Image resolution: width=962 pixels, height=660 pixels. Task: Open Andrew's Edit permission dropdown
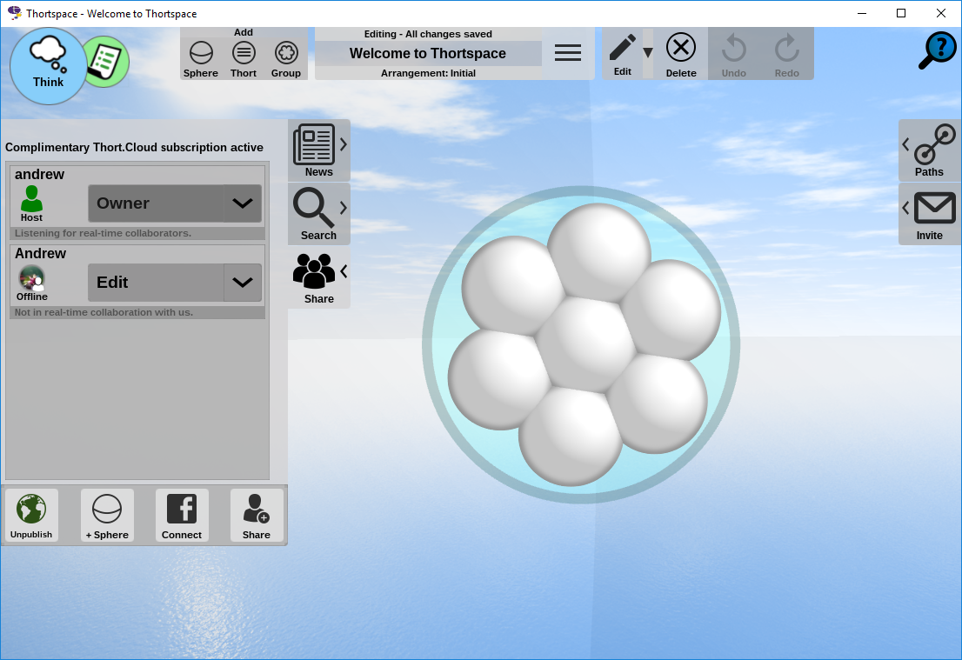(175, 282)
